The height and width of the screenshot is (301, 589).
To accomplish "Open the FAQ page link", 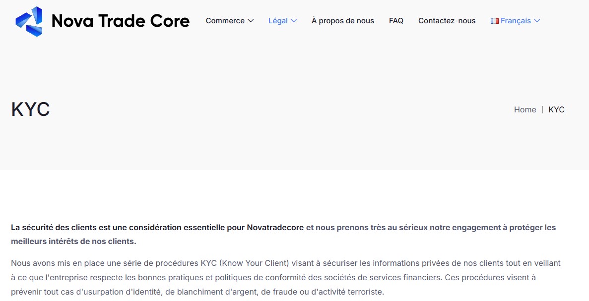I will (x=396, y=21).
